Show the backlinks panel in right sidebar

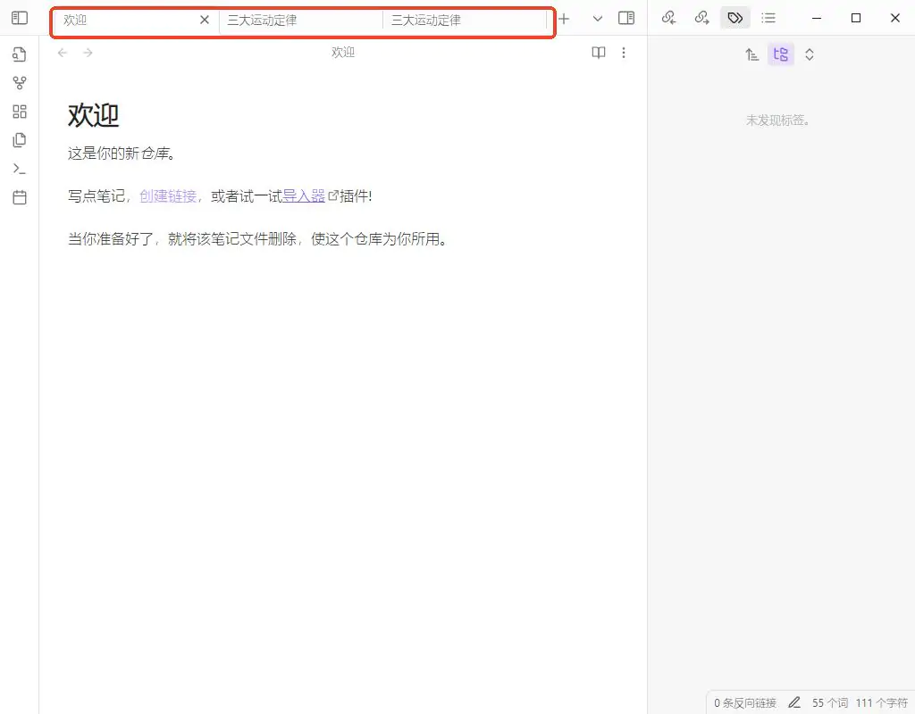(668, 18)
